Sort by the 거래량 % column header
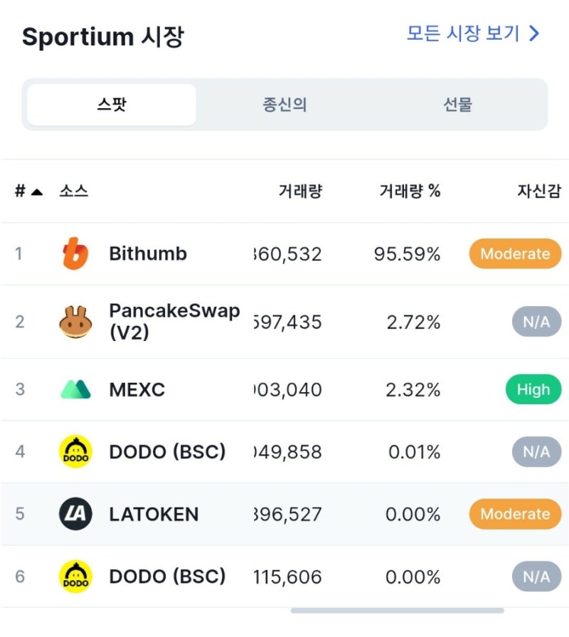The width and height of the screenshot is (569, 637). pyautogui.click(x=410, y=191)
